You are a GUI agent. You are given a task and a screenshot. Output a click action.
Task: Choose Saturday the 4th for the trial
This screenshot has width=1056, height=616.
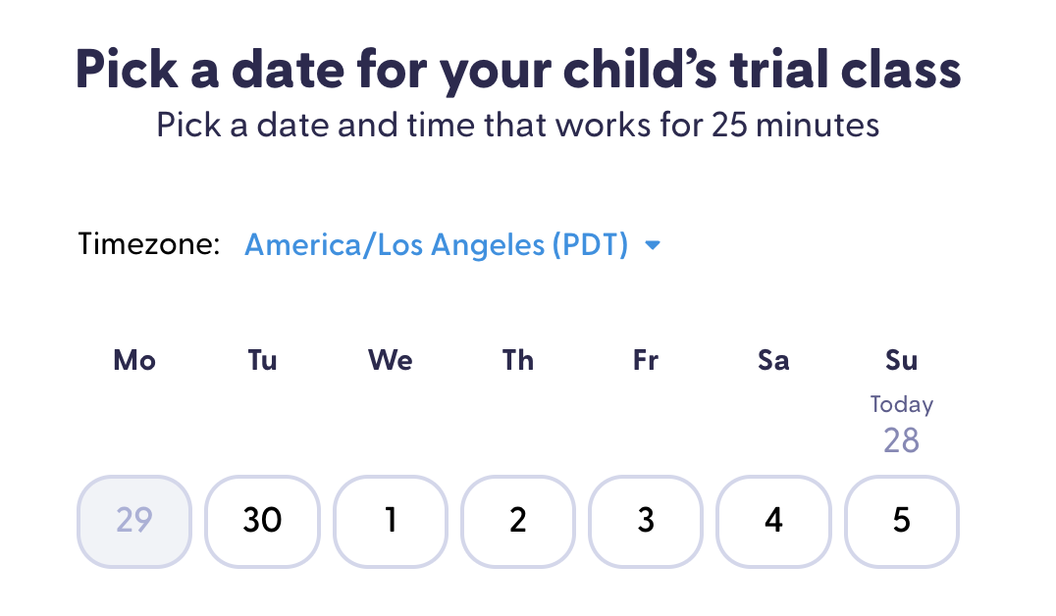tap(773, 521)
